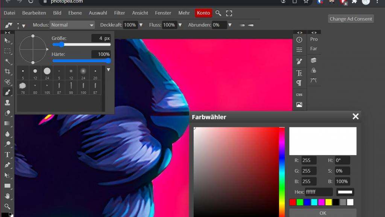Click the R value field

(x=309, y=160)
